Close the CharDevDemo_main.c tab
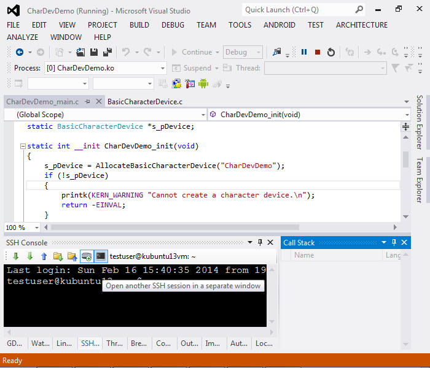The width and height of the screenshot is (430, 368). [99, 102]
